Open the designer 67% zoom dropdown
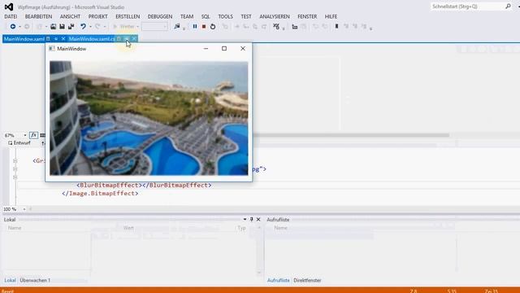Image resolution: width=520 pixels, height=293 pixels. point(25,136)
